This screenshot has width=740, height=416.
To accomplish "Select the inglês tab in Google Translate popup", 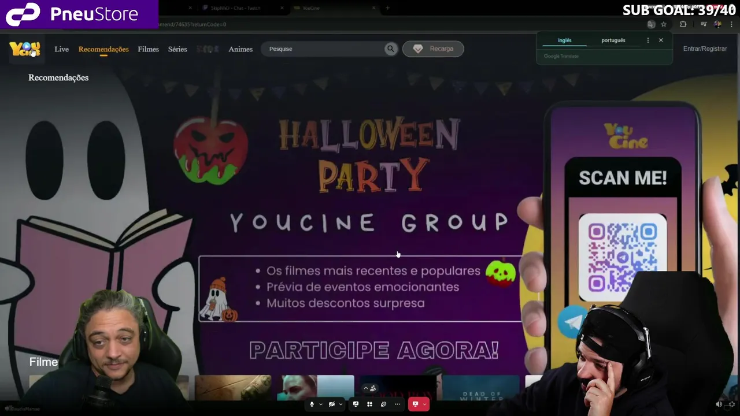I will coord(564,40).
